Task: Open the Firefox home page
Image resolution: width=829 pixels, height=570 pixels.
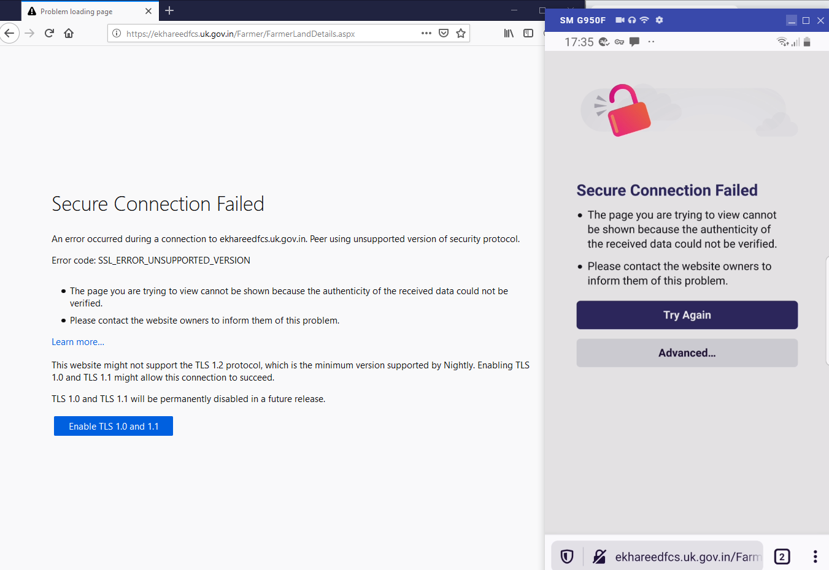Action: click(69, 33)
